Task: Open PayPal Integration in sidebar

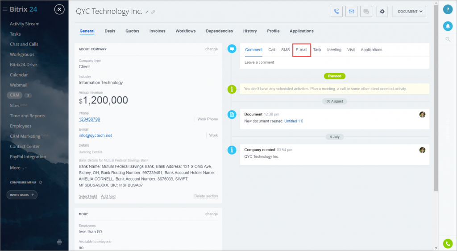Action: tap(28, 156)
